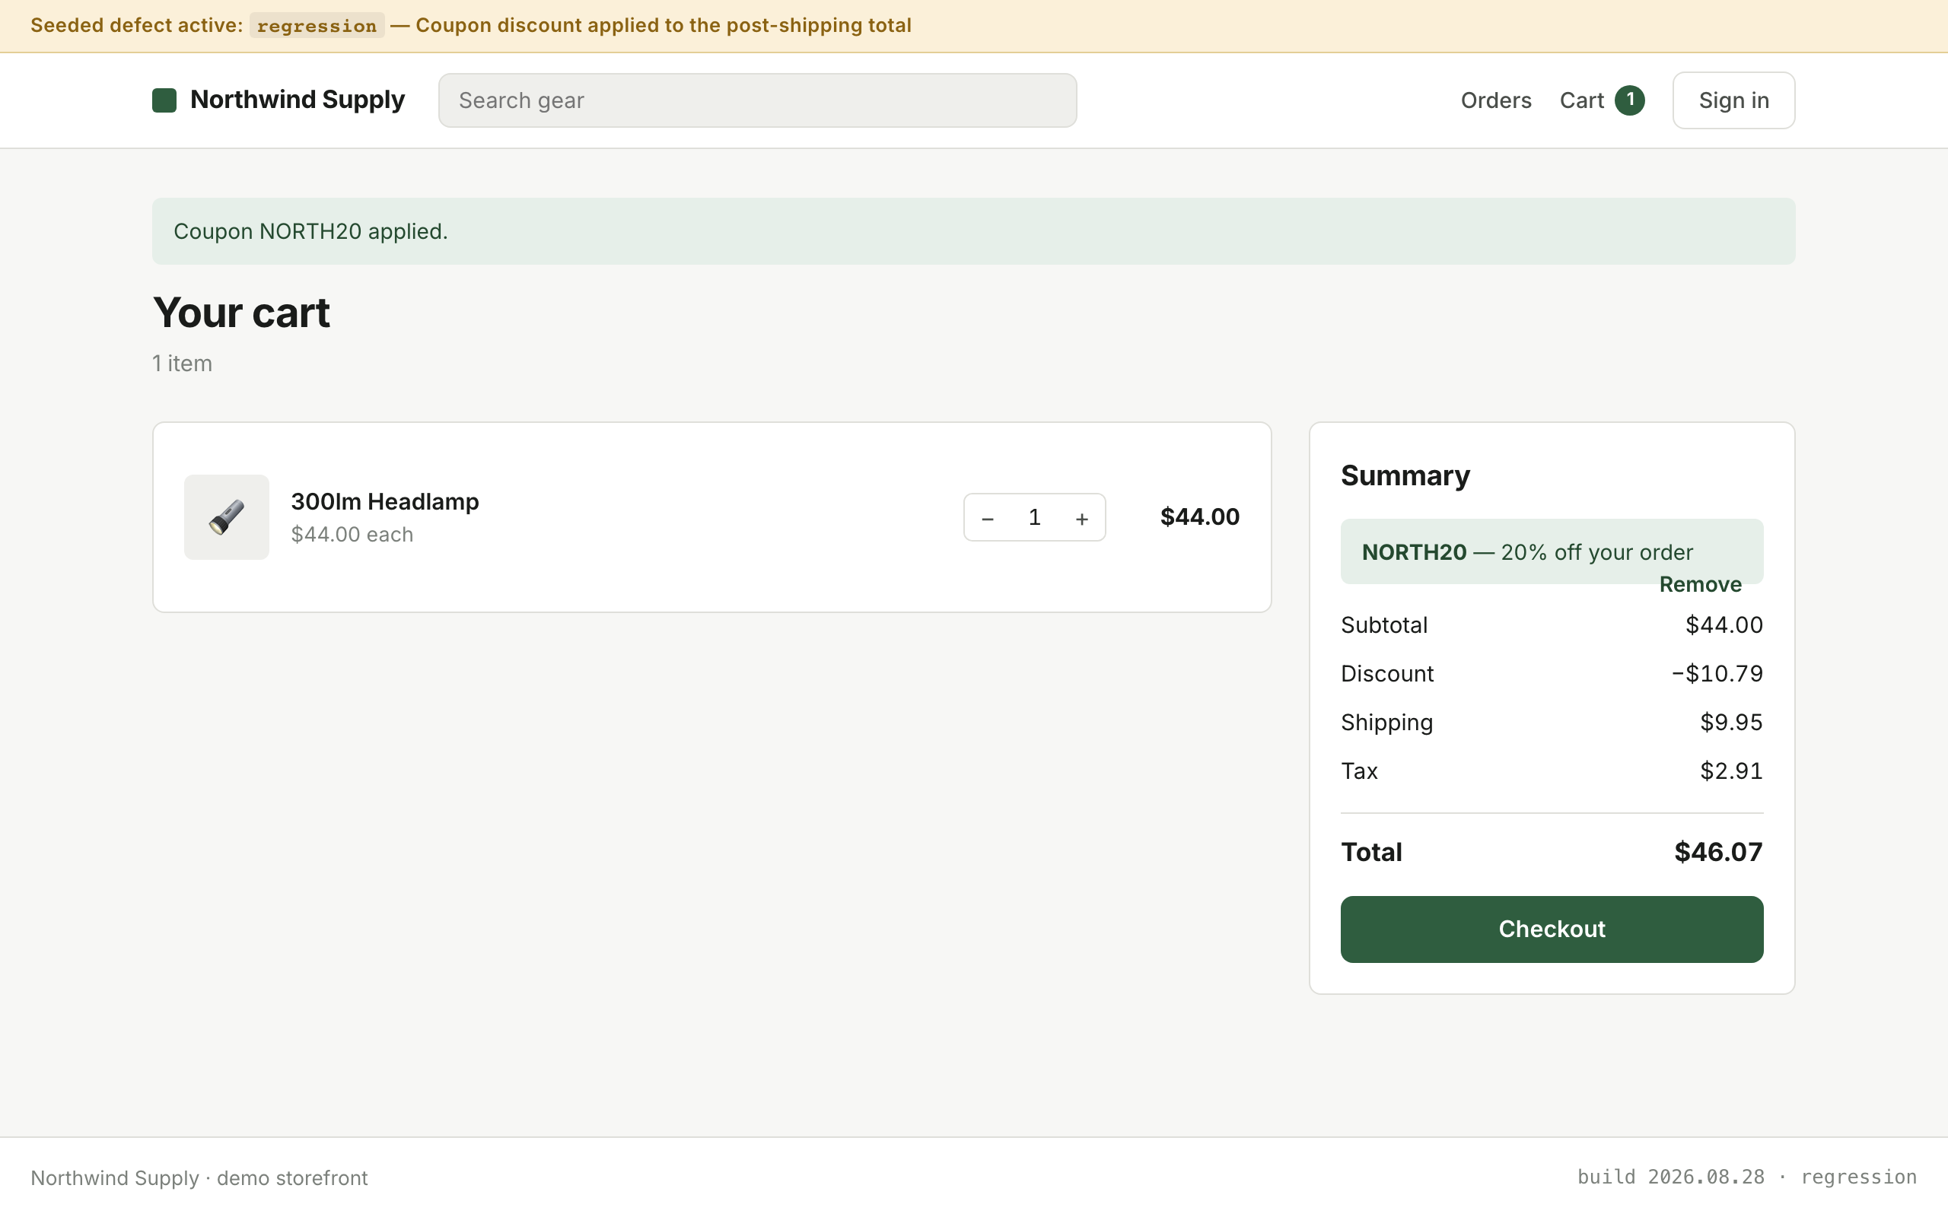Click the 'regression' code tag in banner
Viewport: 1948px width, 1217px height.
point(317,26)
